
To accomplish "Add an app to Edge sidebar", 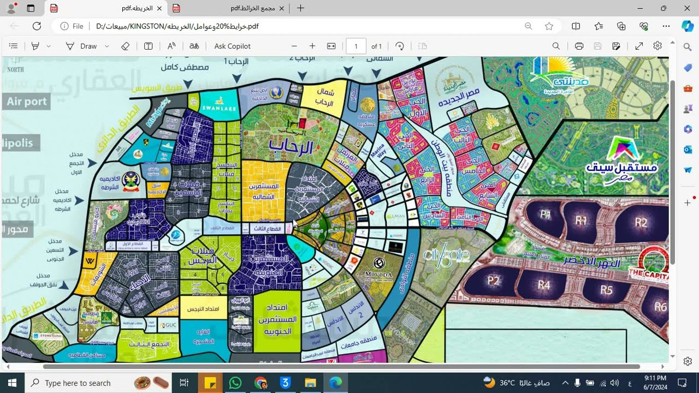I will coord(688,203).
